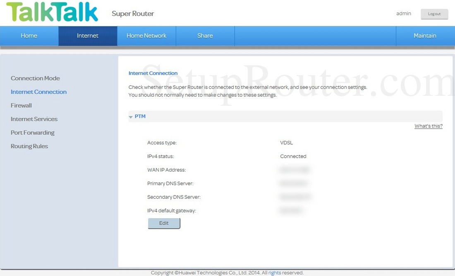Open the Home tab
The width and height of the screenshot is (455, 276).
pyautogui.click(x=29, y=36)
